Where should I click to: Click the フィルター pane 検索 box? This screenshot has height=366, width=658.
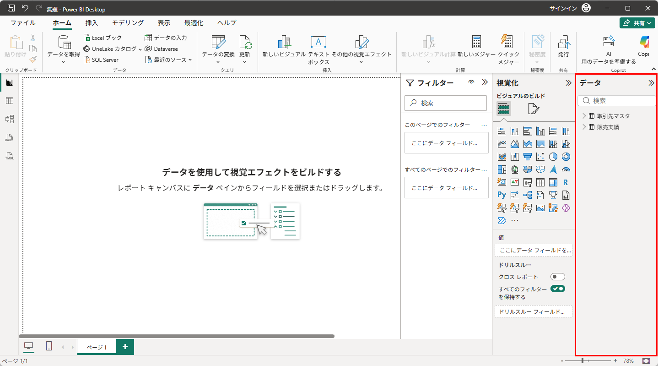click(x=446, y=103)
